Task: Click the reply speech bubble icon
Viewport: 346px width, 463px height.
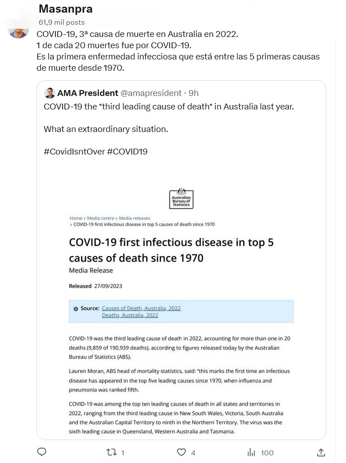Action: coord(41,452)
